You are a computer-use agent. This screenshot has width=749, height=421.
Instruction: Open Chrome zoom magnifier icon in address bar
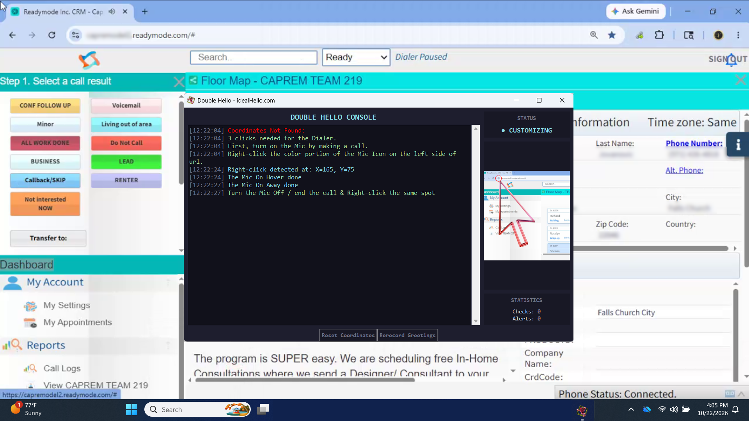594,35
